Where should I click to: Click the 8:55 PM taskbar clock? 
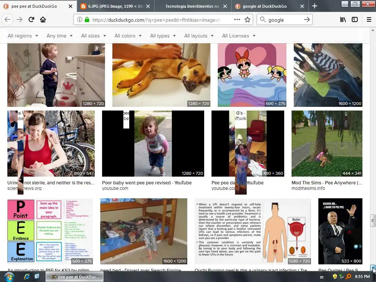pyautogui.click(x=362, y=277)
